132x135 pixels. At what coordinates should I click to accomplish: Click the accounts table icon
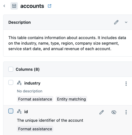click(x=14, y=6)
